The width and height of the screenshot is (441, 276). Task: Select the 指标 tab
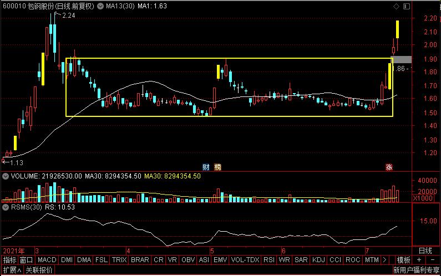click(x=9, y=260)
